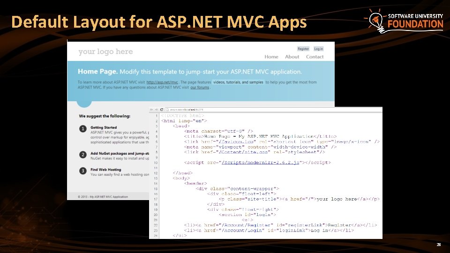The width and height of the screenshot is (450, 253).
Task: Click the slide title 'Default Layout for ASP.NET MVC Apps'
Action: pos(159,22)
